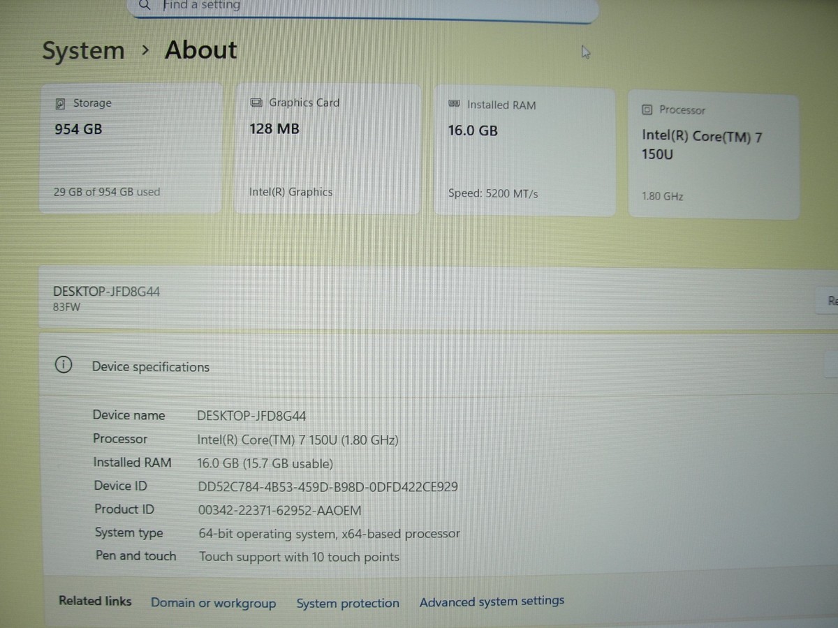This screenshot has width=838, height=628.
Task: Select Processor value Intel Core 7 150U (1.80 GHz)
Action: tap(298, 440)
